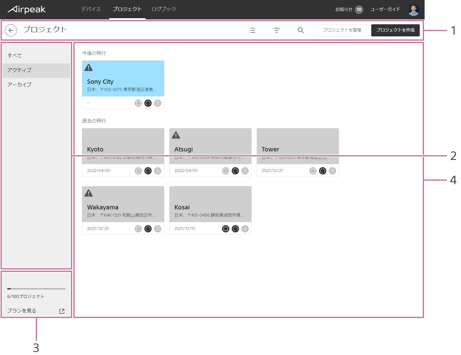Viewport: 461px width, 355px height.
Task: Open the ユーザーガイド link
Action: [385, 9]
